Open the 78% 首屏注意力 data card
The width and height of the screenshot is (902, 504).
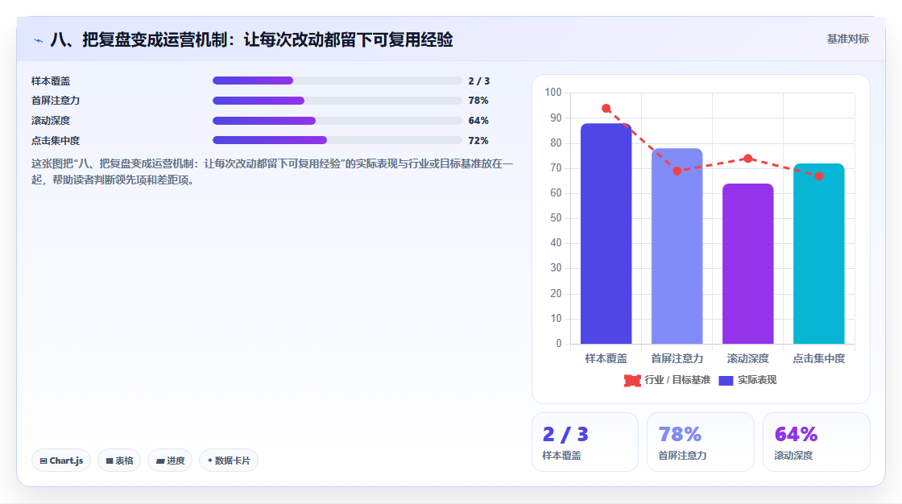701,442
